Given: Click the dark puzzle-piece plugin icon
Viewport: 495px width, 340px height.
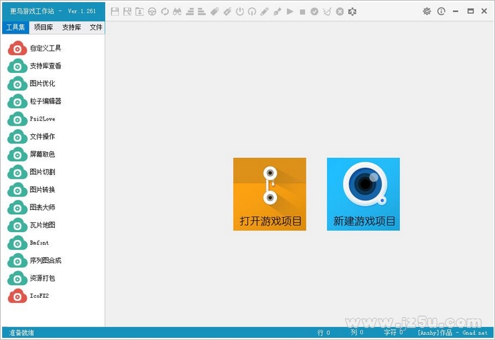Looking at the screenshot, I should [x=352, y=11].
